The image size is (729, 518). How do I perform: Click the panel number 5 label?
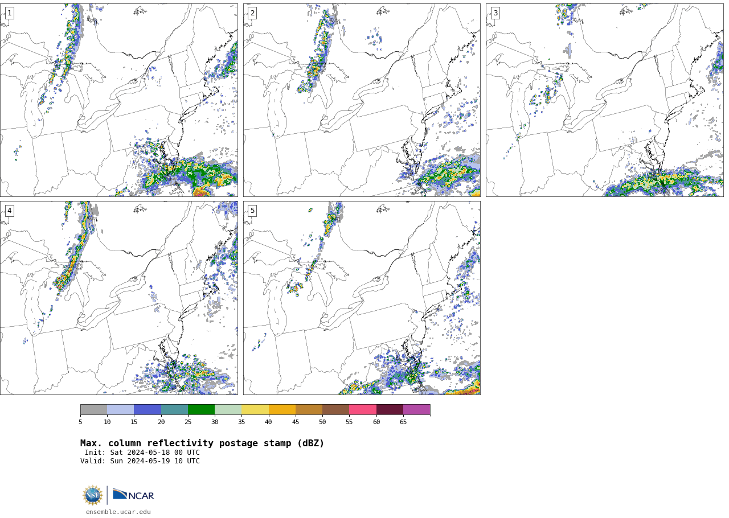click(252, 211)
